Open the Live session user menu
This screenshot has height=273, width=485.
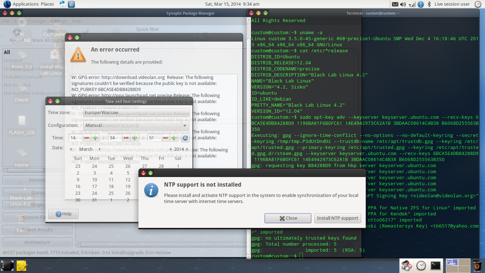pos(452,4)
